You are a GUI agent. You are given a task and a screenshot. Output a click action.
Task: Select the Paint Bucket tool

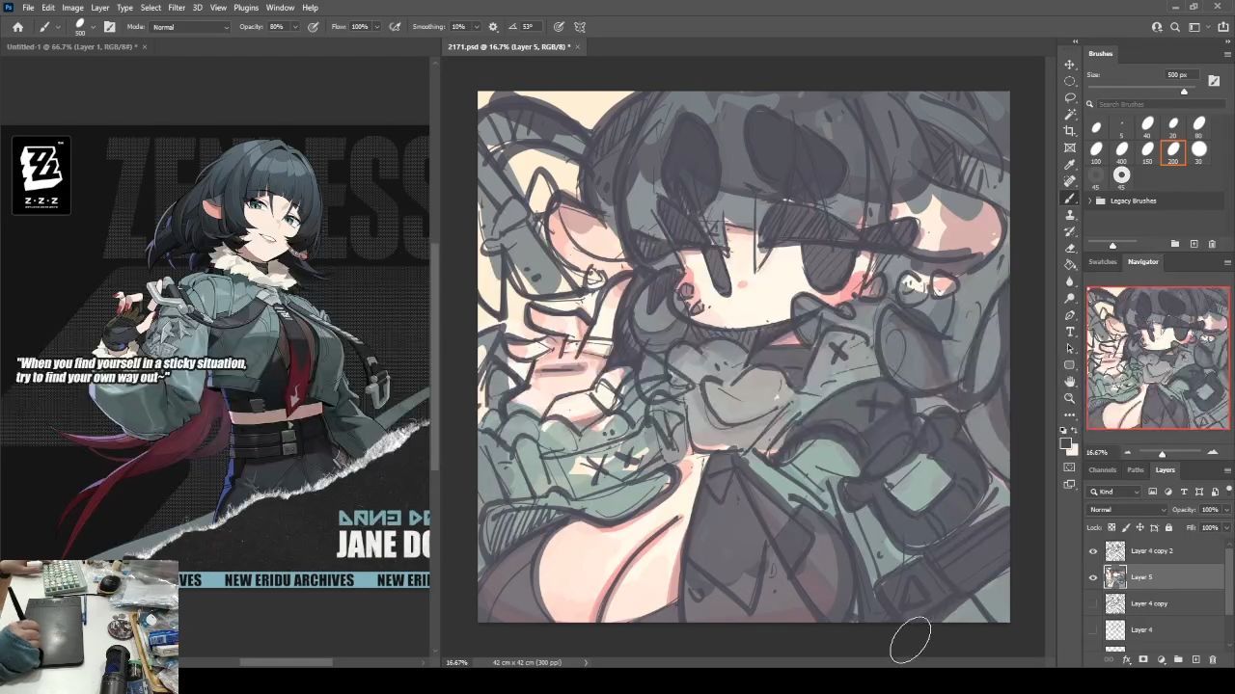(x=1070, y=264)
